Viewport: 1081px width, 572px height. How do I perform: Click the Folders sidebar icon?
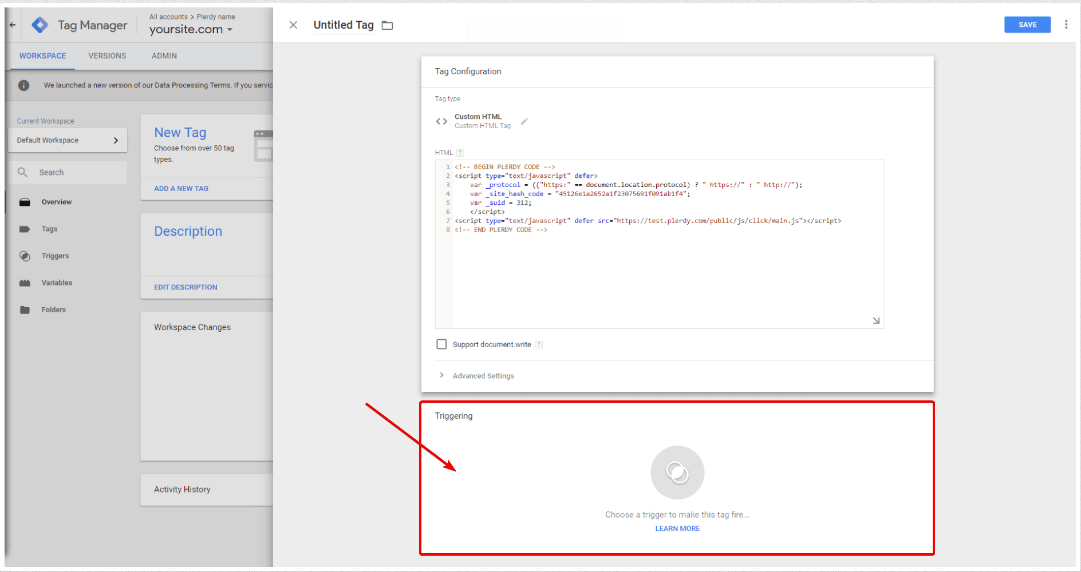pyautogui.click(x=25, y=309)
